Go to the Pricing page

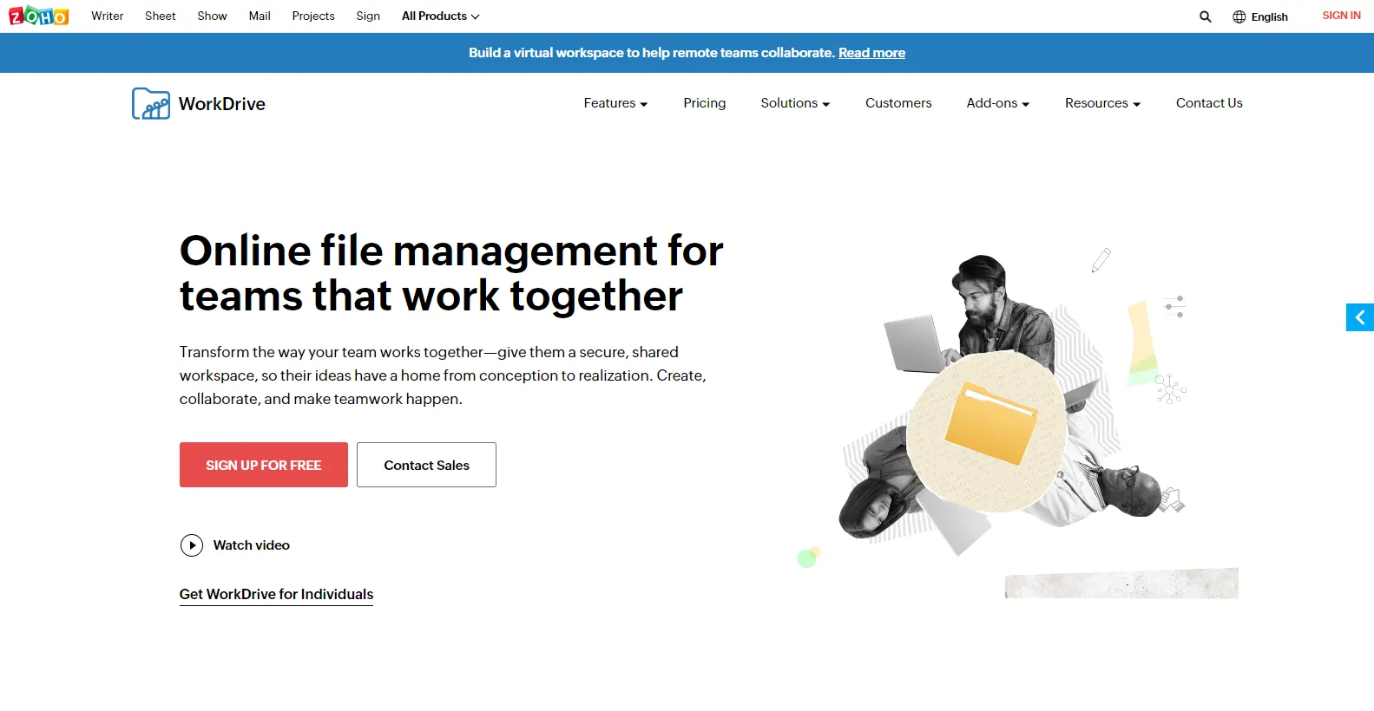[x=704, y=103]
